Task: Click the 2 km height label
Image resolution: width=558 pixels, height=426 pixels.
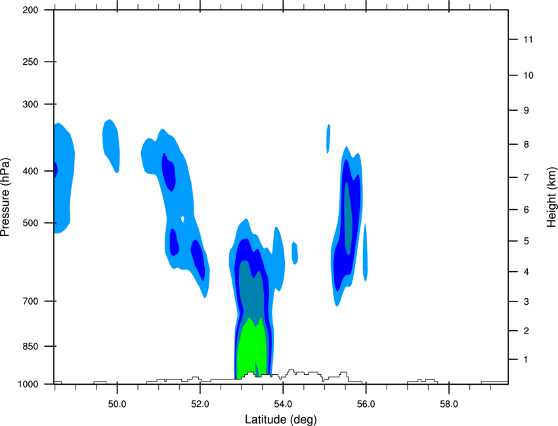Action: click(x=526, y=331)
